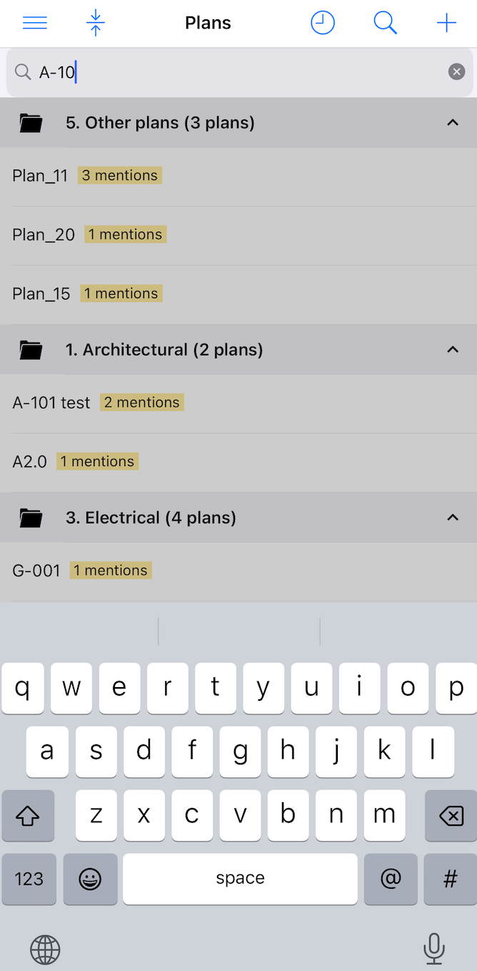Tap the Electrical folder icon
This screenshot has height=971, width=477.
pos(31,517)
